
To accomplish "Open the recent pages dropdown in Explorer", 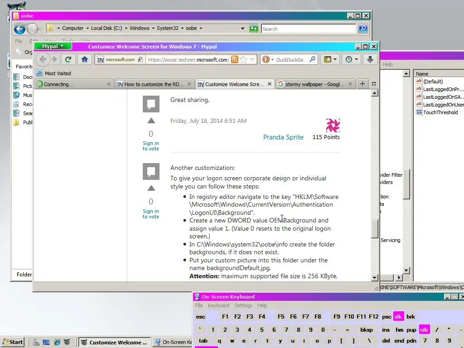I will tap(40, 29).
